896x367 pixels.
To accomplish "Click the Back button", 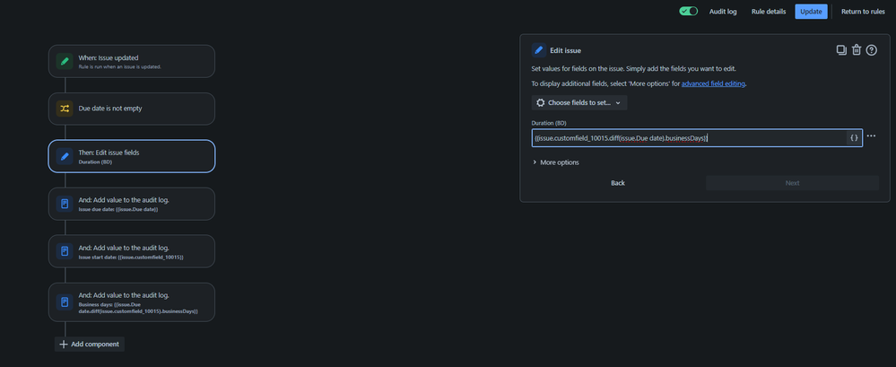I will coord(618,183).
